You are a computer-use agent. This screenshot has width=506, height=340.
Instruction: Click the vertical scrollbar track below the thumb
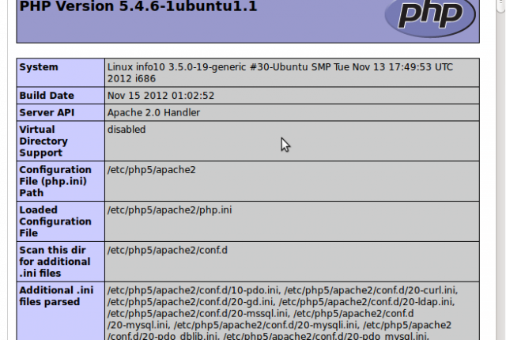point(501,177)
